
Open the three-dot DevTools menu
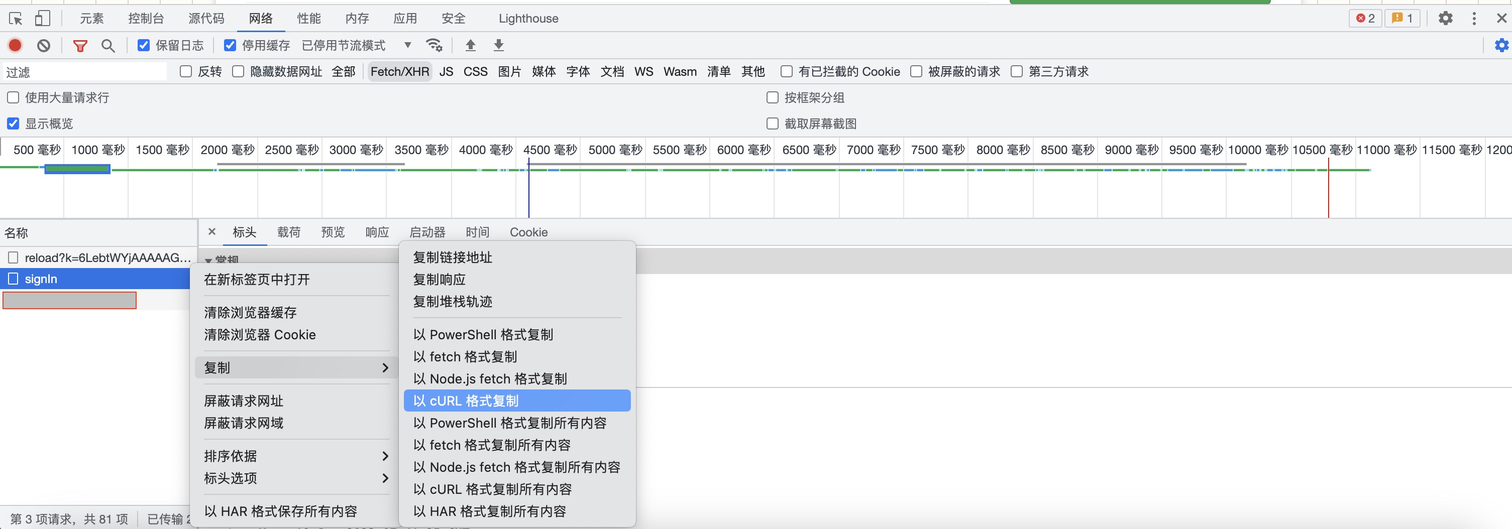(1474, 18)
